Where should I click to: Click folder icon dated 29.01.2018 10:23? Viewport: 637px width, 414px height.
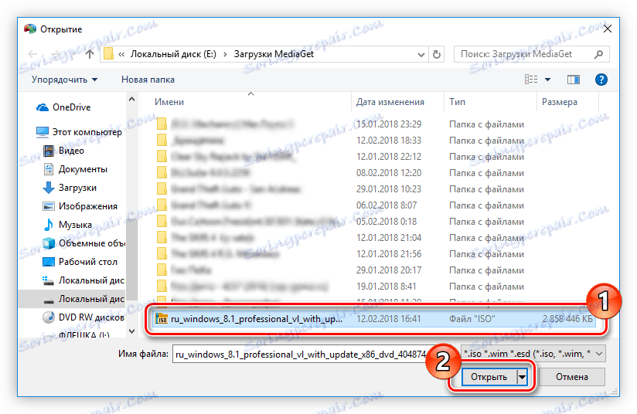tap(162, 189)
